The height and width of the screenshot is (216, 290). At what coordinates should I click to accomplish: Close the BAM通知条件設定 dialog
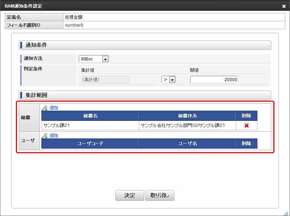click(284, 6)
